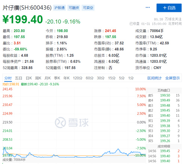187x164 pixels.
Task: Click the stock title 片仔癀(SH:600436)
Action: (x=27, y=8)
